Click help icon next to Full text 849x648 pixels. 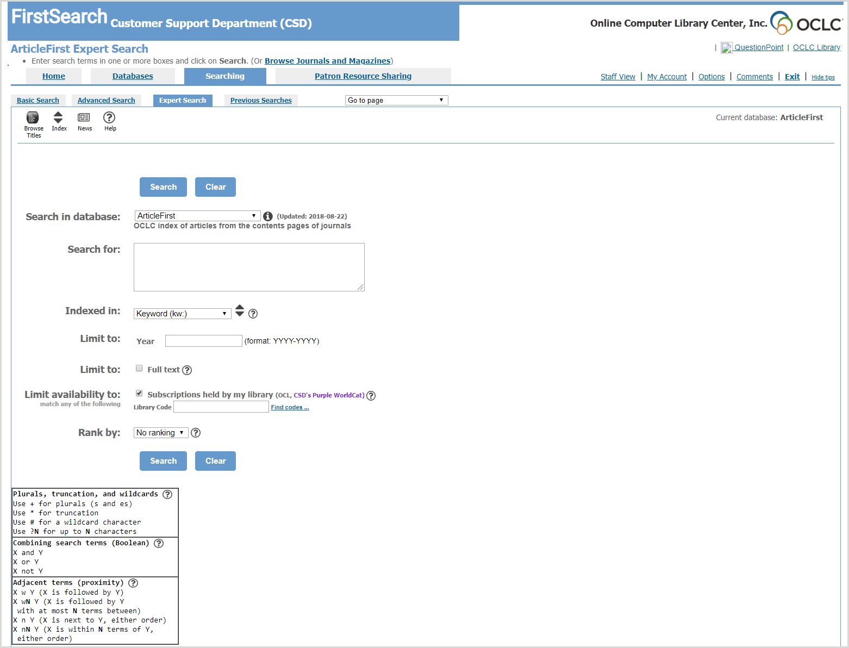click(x=187, y=370)
